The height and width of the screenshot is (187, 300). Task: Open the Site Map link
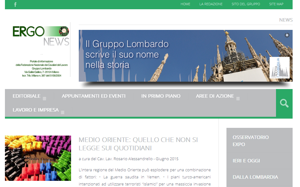click(x=276, y=4)
